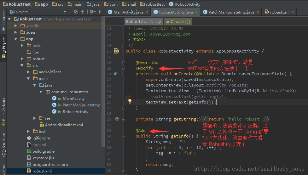Screen dimensions: 308x175
Task: Click app breadcrumb in navigation bar
Action: point(41,4)
